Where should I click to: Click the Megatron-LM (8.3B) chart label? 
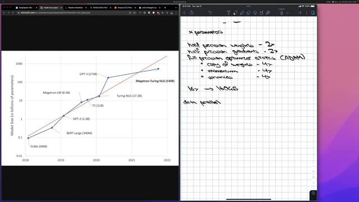56,93
